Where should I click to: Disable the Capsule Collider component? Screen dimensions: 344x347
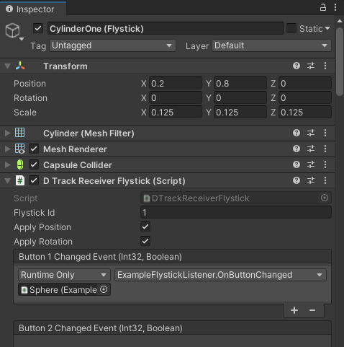coord(34,164)
